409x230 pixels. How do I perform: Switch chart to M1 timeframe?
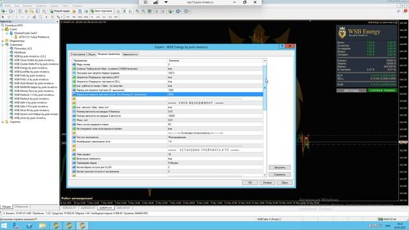click(x=68, y=17)
